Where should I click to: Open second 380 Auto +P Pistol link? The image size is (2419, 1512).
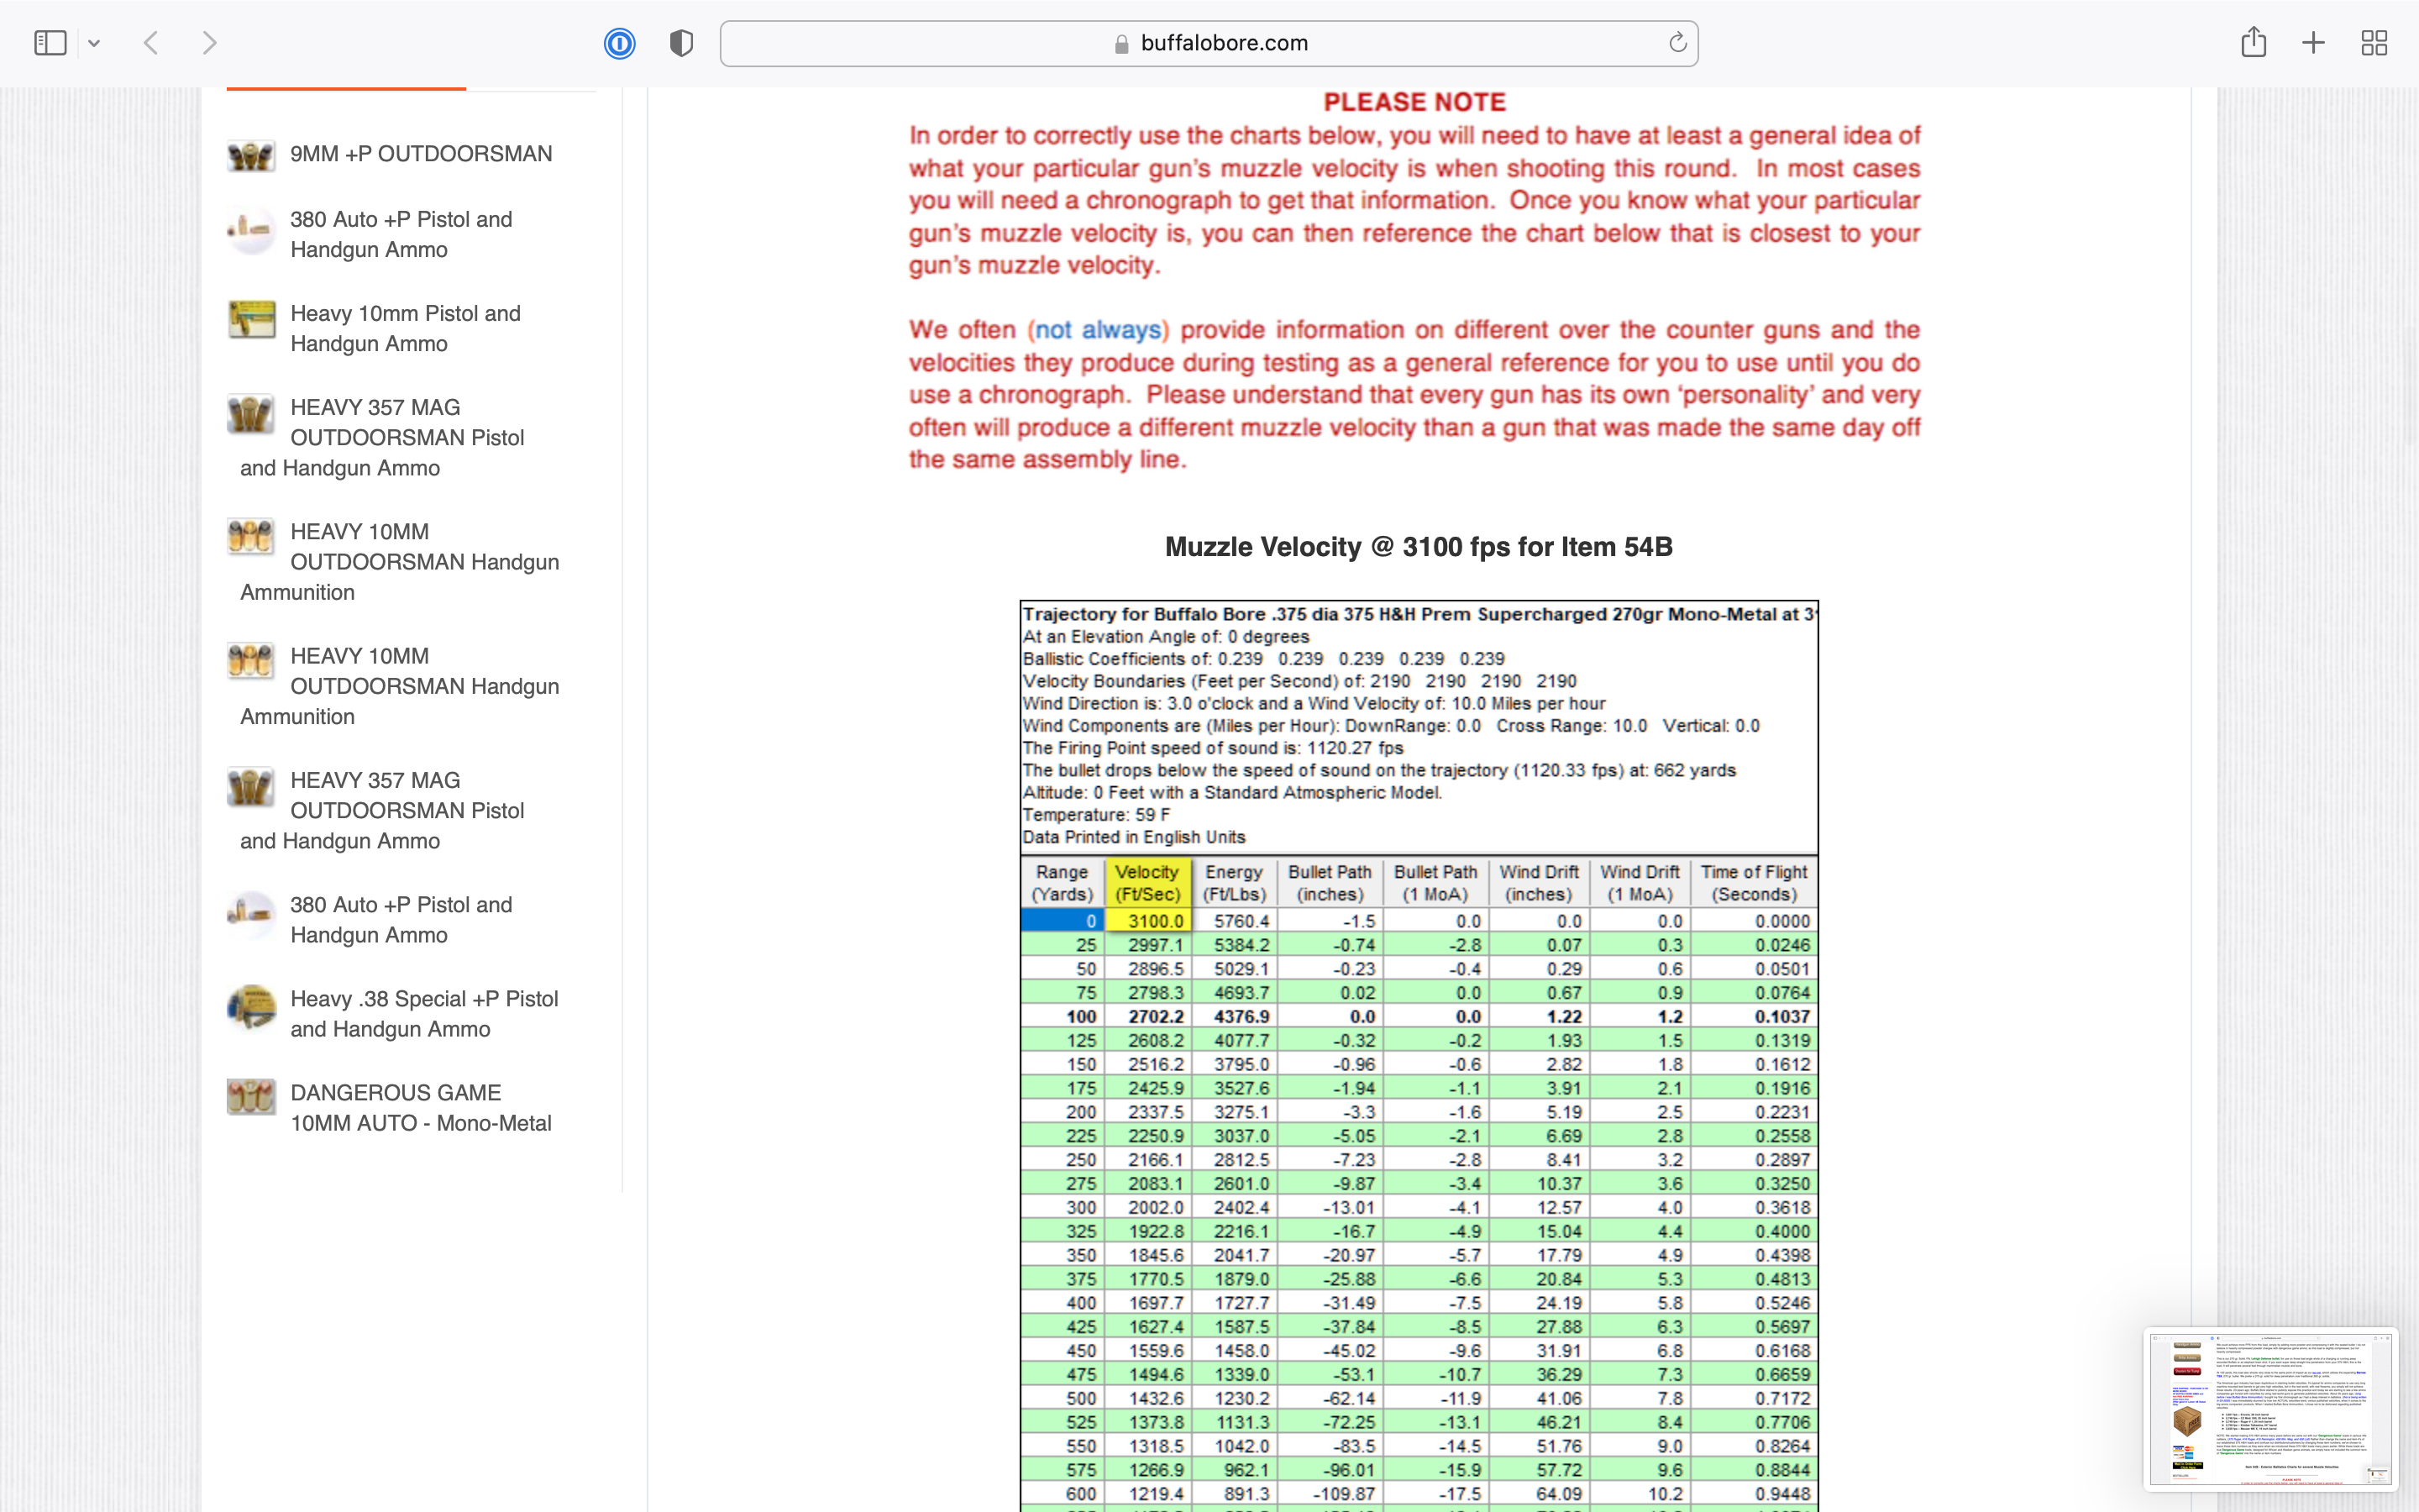coord(401,919)
